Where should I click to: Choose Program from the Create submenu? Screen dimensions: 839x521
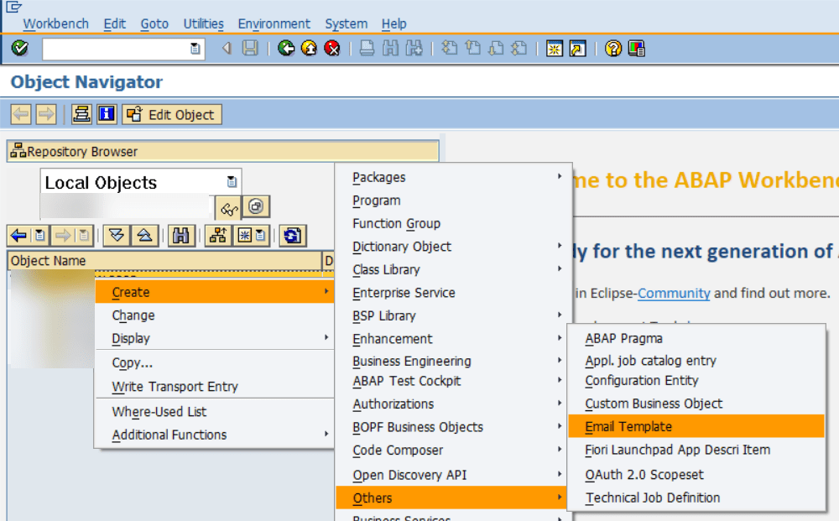376,201
